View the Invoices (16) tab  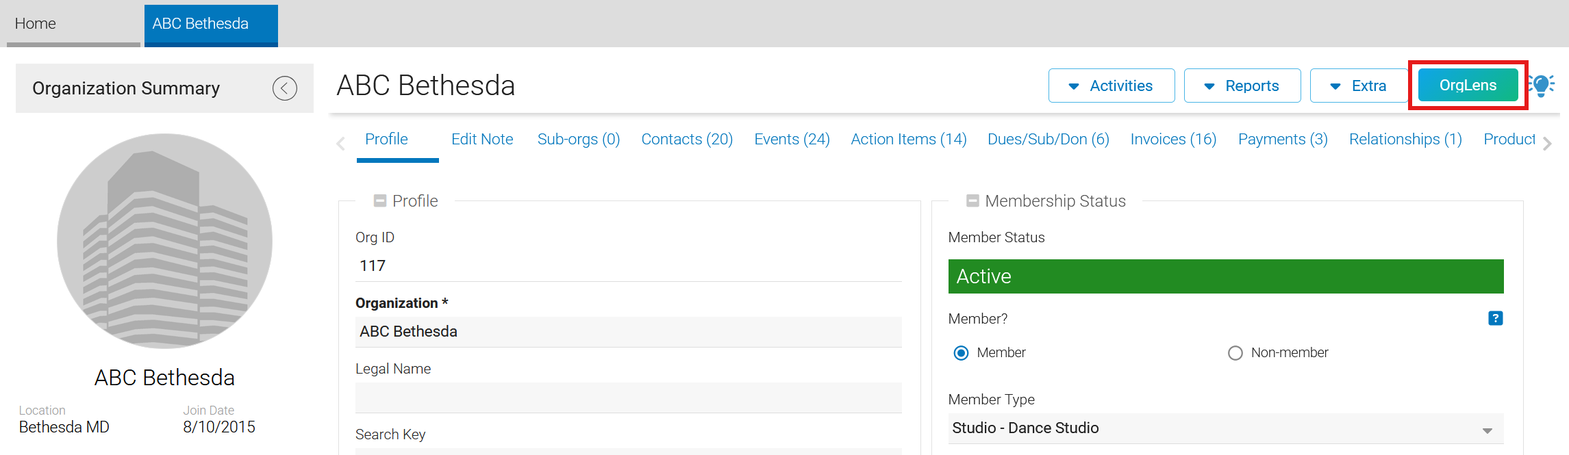tap(1174, 140)
